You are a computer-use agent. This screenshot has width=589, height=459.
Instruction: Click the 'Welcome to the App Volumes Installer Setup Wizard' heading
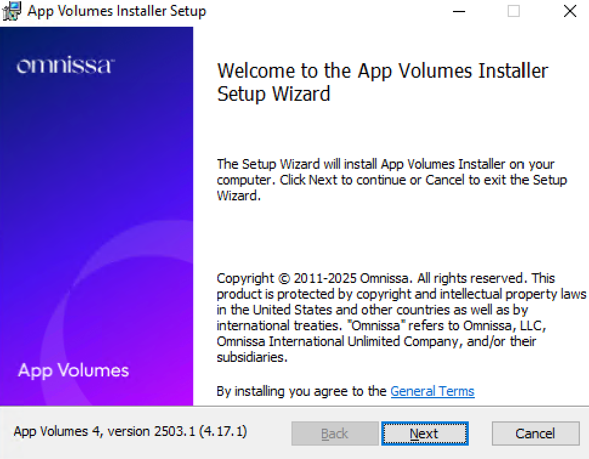(383, 82)
